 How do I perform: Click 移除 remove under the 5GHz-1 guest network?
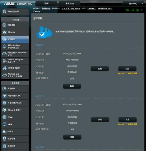72,137
